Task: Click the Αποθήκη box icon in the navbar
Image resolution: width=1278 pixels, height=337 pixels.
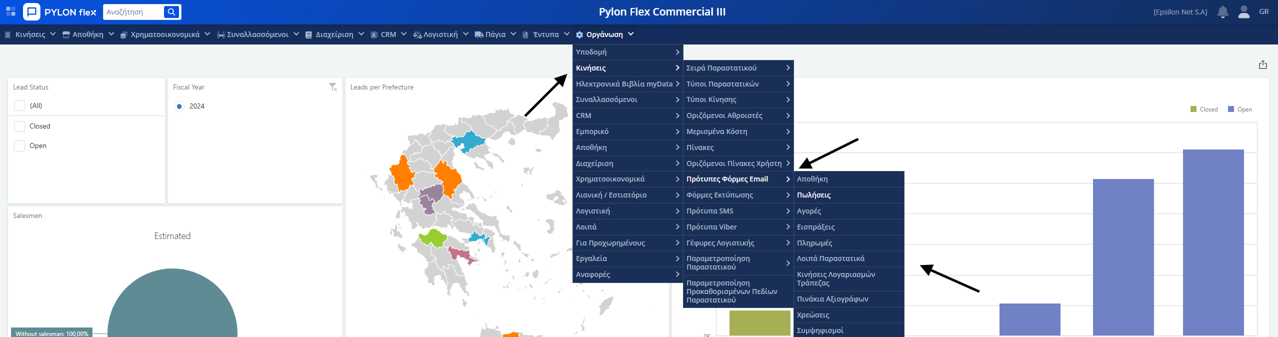Action: coord(65,34)
